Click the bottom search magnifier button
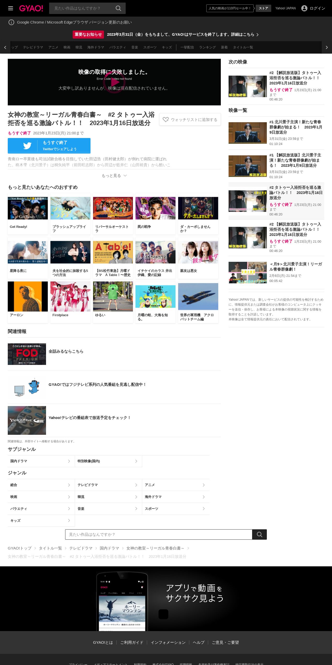 click(x=260, y=534)
